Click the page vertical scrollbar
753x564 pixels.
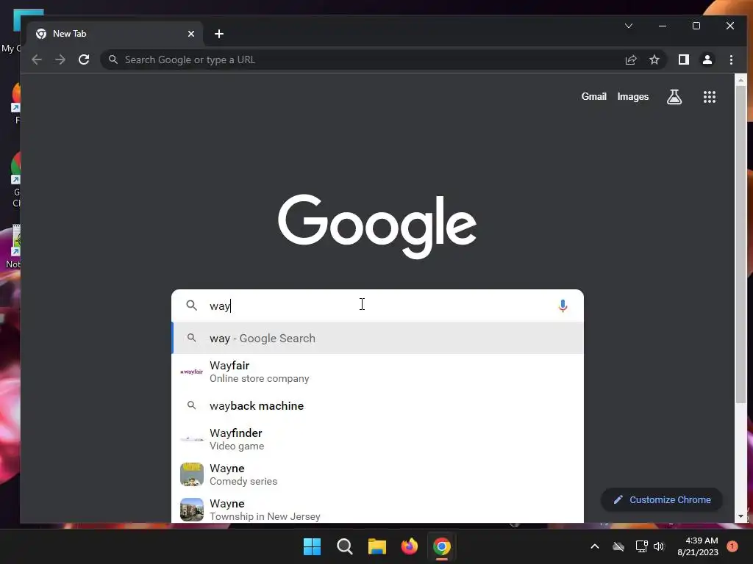pos(741,245)
